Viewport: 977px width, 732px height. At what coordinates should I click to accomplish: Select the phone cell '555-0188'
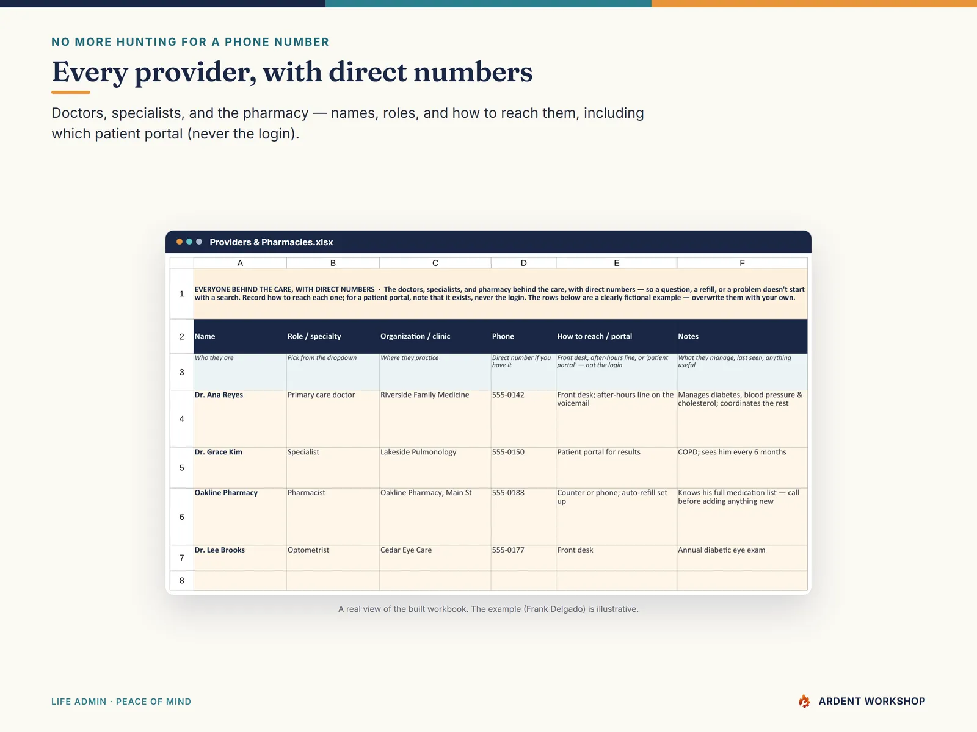(523, 517)
